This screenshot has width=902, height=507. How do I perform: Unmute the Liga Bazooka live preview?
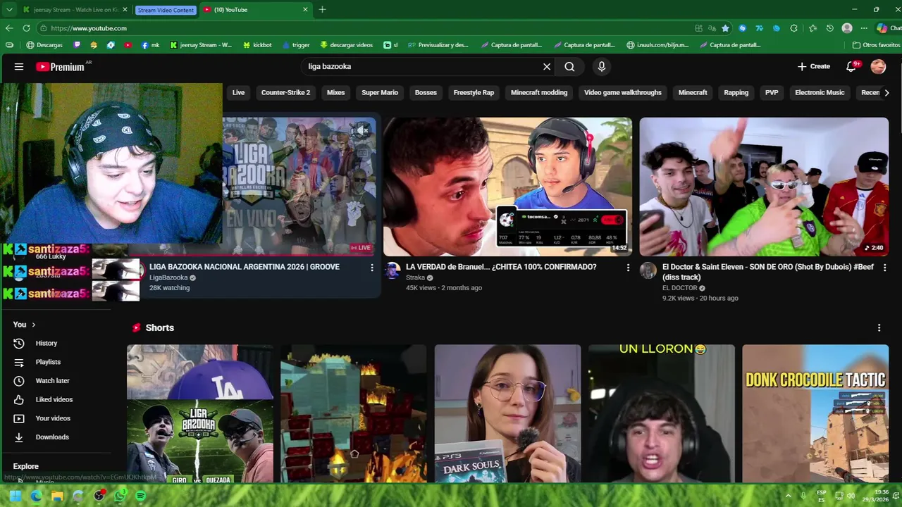pos(362,130)
